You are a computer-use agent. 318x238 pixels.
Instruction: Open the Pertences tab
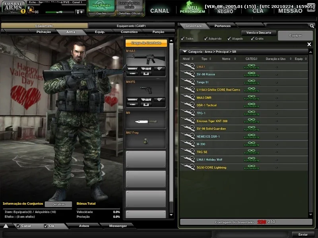pyautogui.click(x=223, y=26)
